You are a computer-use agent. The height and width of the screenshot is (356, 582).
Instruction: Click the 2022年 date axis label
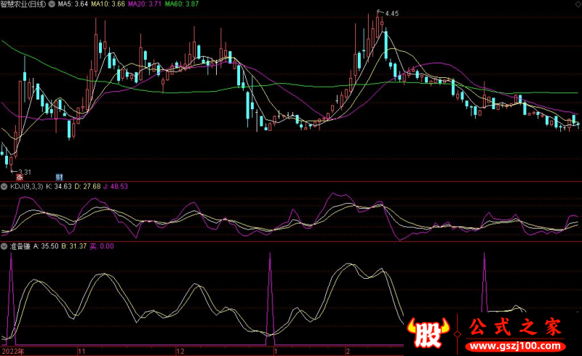click(13, 351)
